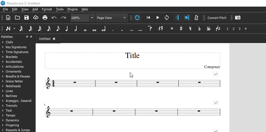Select voice 2
The height and width of the screenshot is (132, 266).
[234, 29]
